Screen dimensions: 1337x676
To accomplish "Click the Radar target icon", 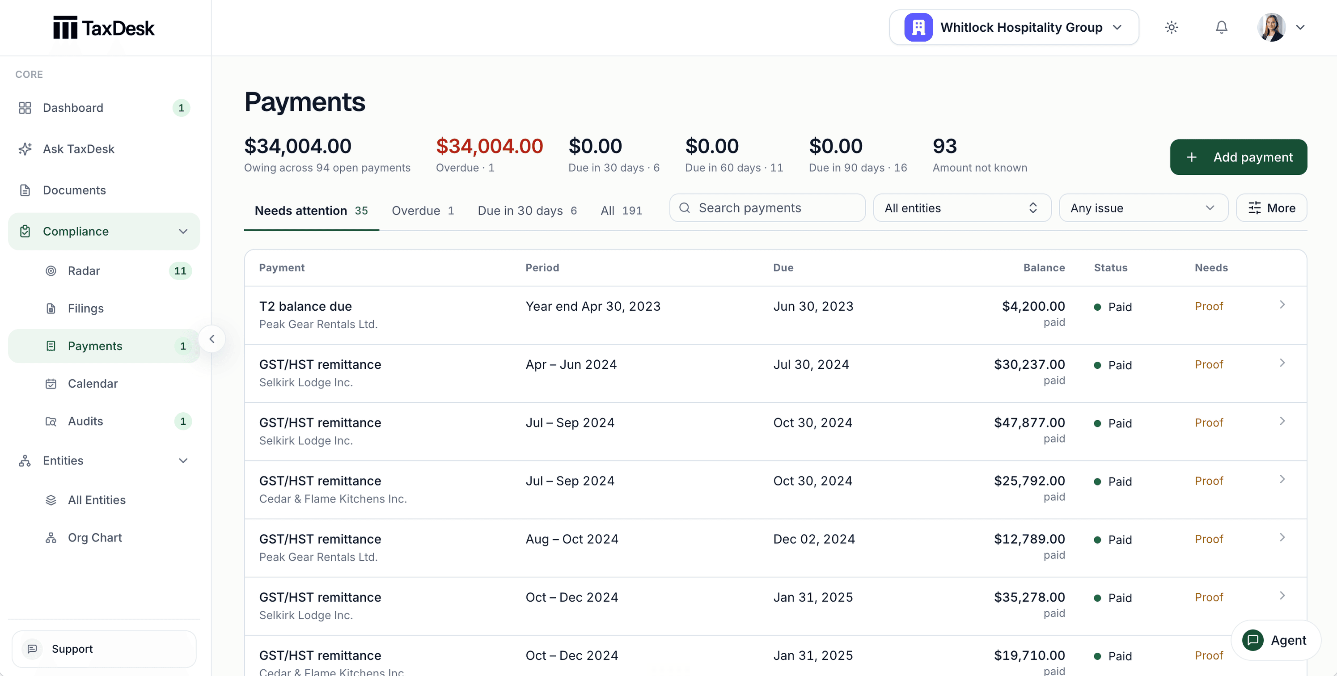I will pos(51,271).
